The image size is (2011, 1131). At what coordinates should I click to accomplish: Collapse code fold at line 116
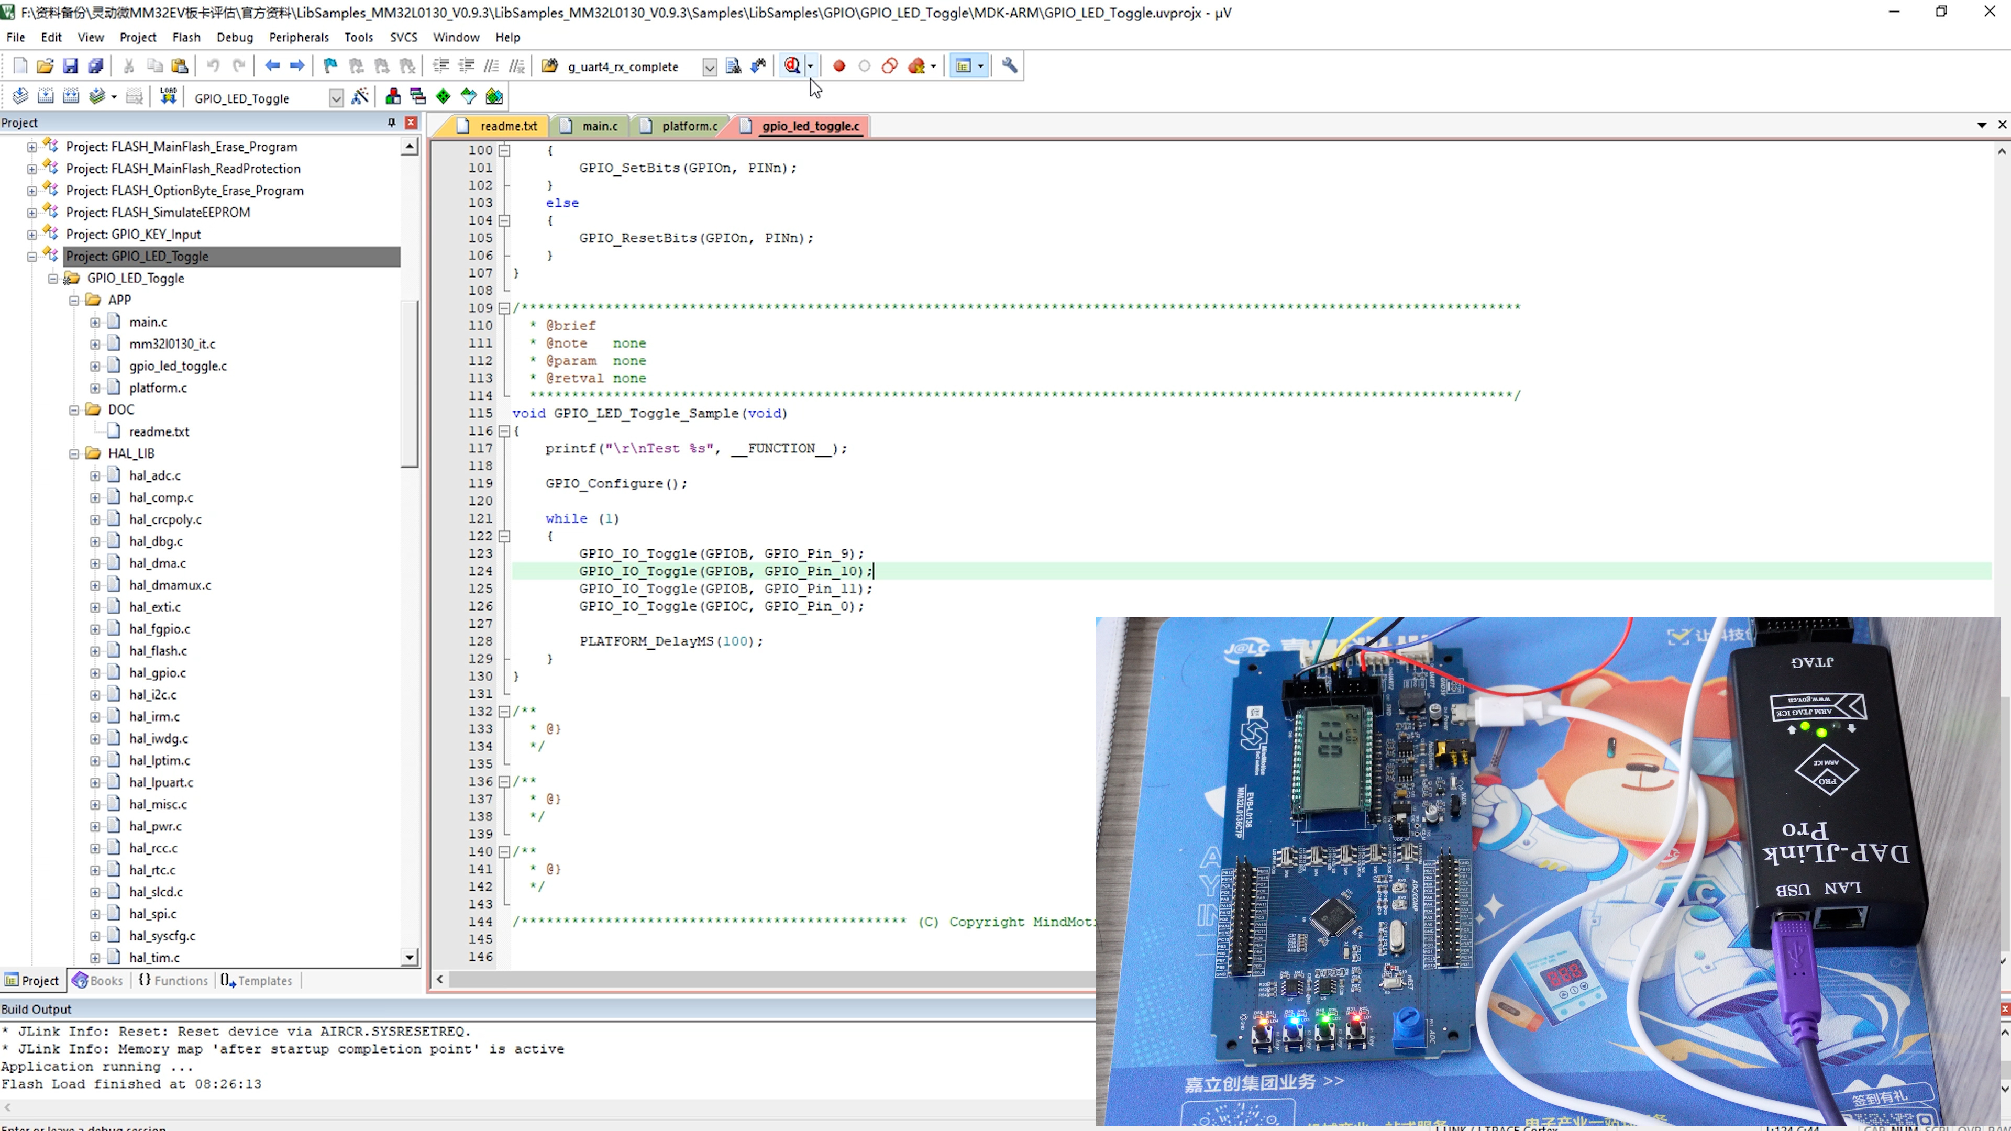pyautogui.click(x=504, y=431)
